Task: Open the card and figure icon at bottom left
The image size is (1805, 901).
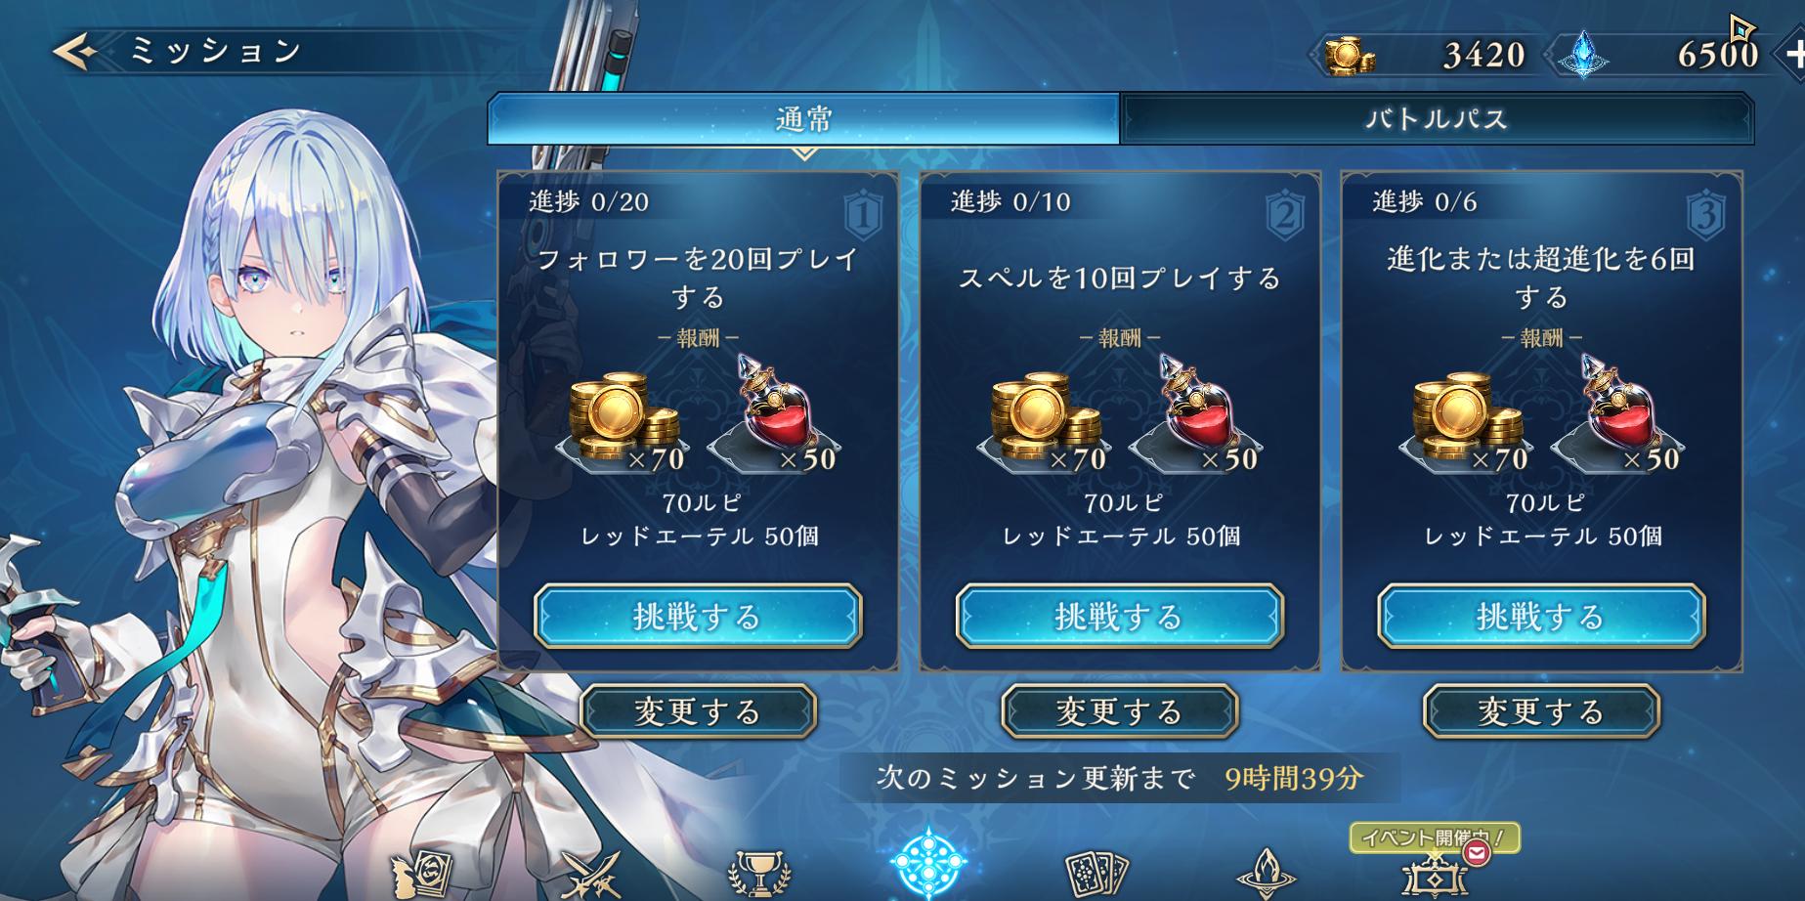Action: tap(421, 873)
